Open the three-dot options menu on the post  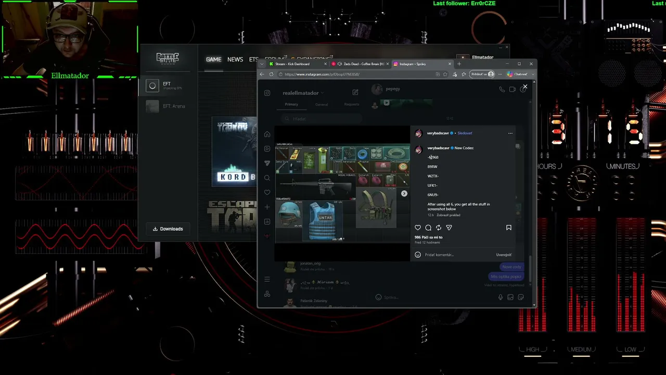click(x=510, y=133)
